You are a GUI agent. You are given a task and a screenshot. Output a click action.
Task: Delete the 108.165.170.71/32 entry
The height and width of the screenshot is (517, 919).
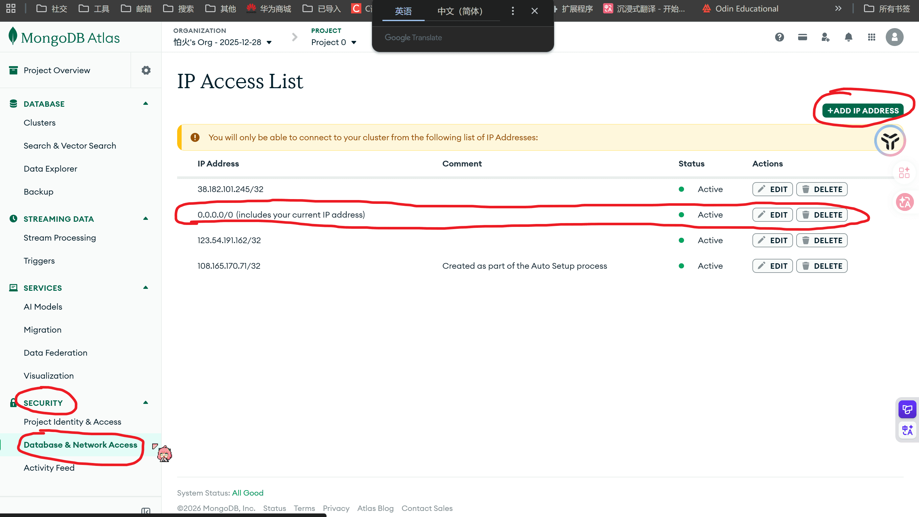point(821,266)
